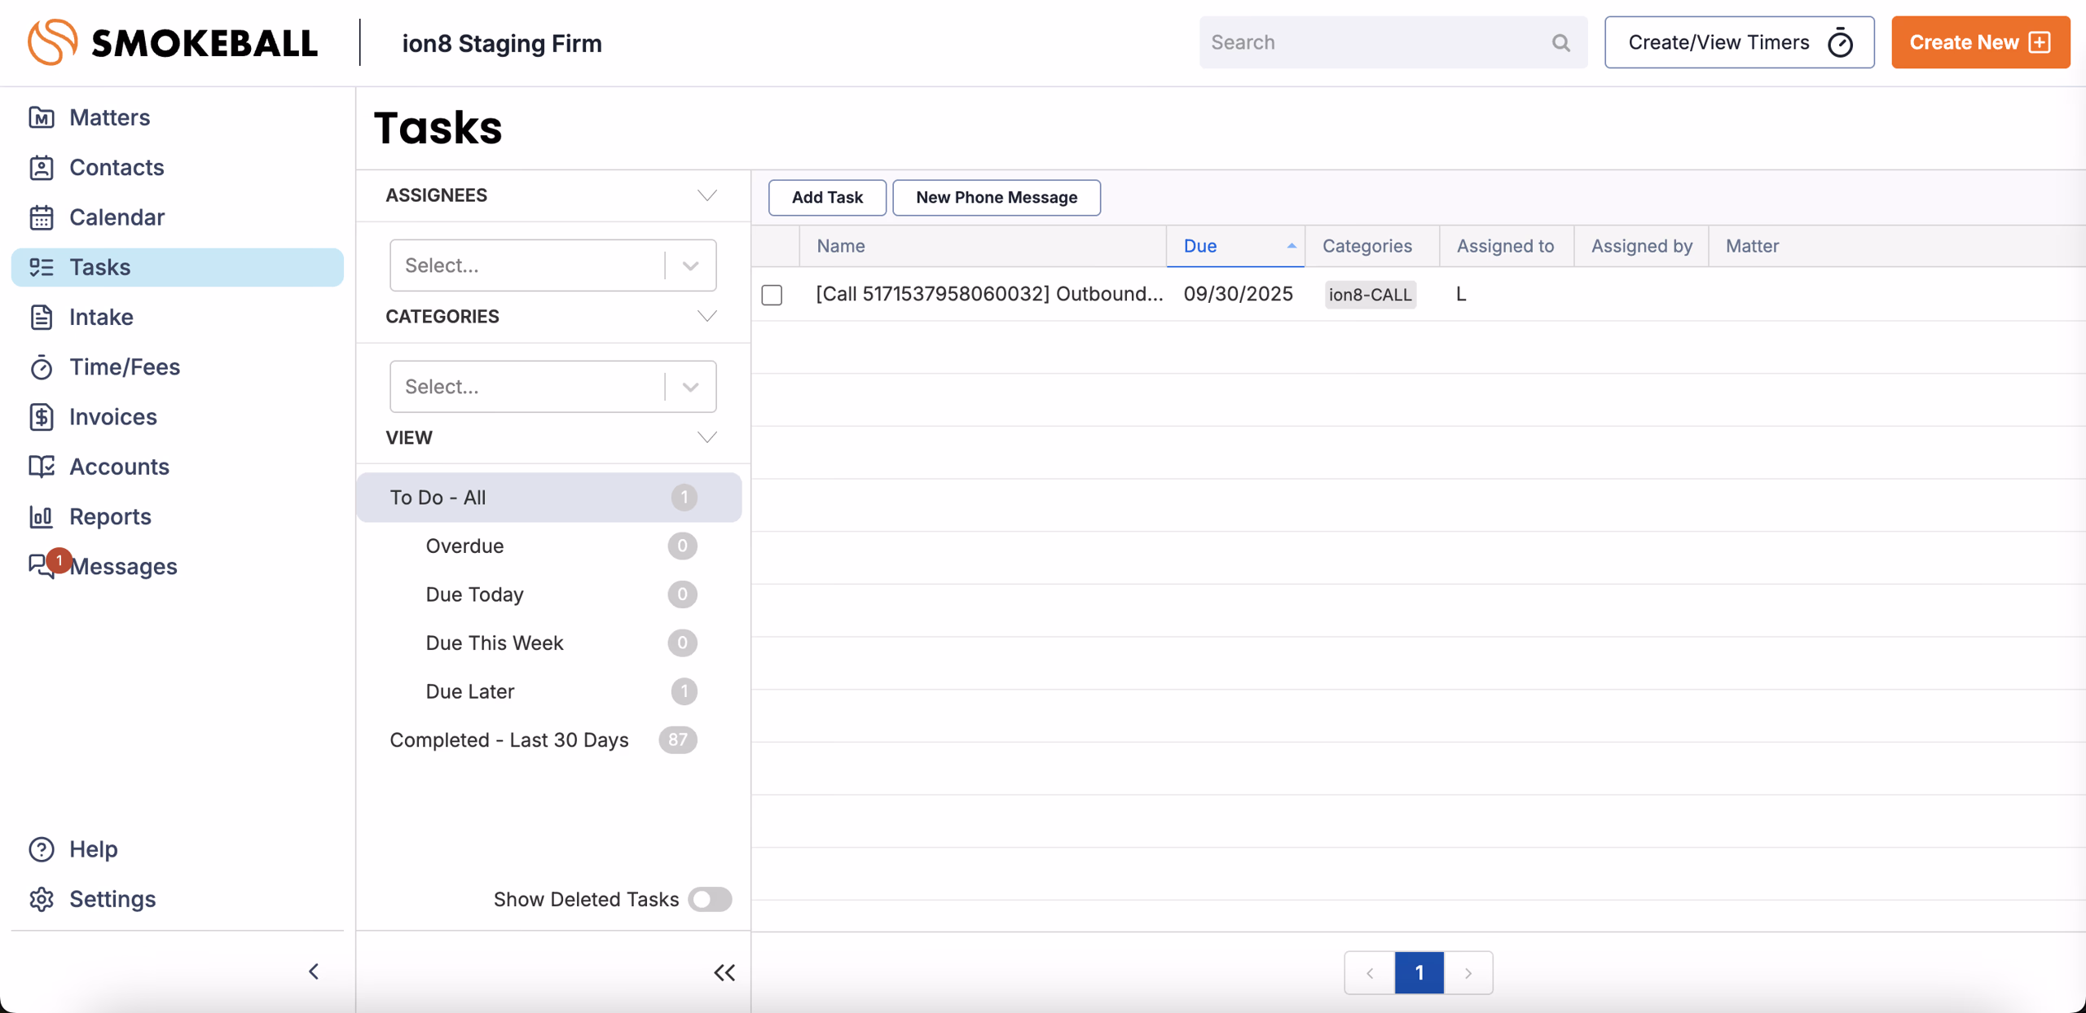Open the Help question mark icon
The width and height of the screenshot is (2086, 1013).
[42, 849]
